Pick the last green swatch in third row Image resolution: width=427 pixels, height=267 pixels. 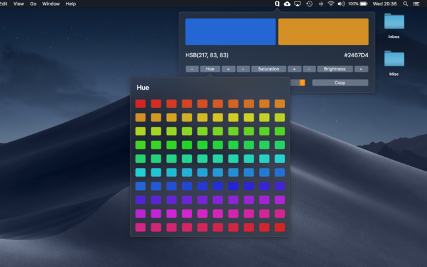pyautogui.click(x=280, y=131)
